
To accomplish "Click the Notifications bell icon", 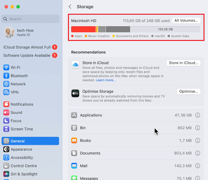I will point(6,104).
